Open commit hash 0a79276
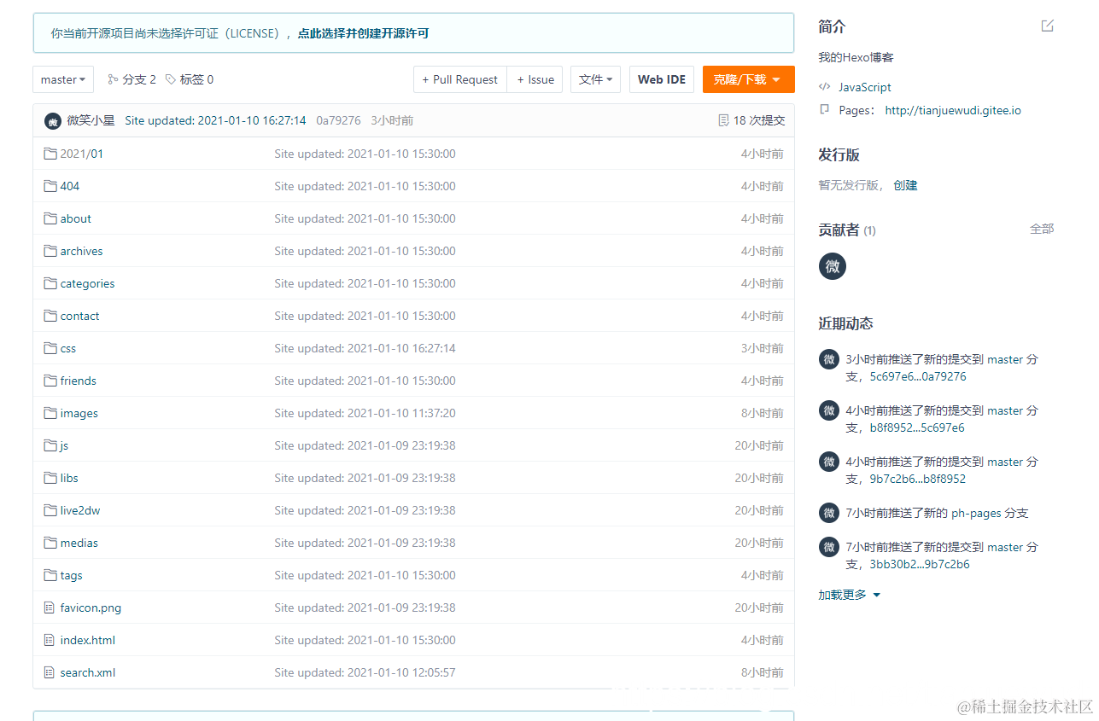This screenshot has width=1099, height=721. coord(338,120)
